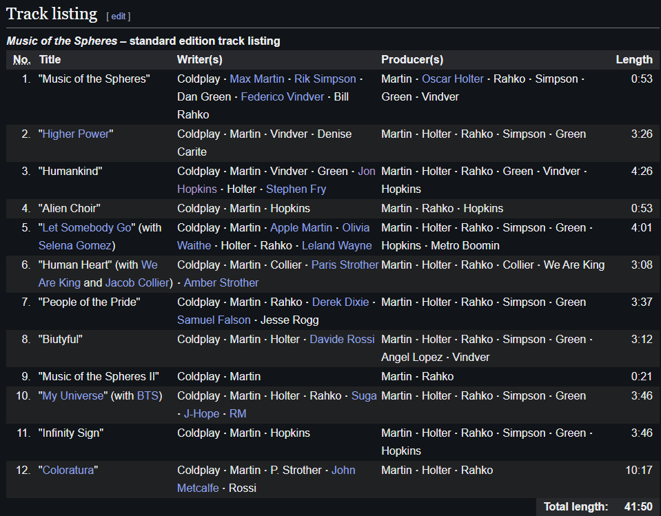Click the 10:17 length of Coloratura
Viewport: 661px width, 516px height.
639,470
